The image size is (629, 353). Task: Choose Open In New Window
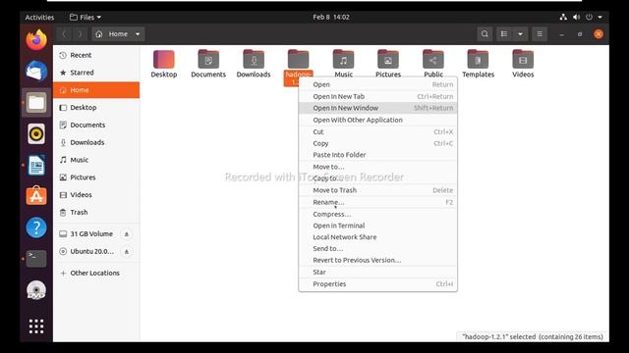click(377, 108)
